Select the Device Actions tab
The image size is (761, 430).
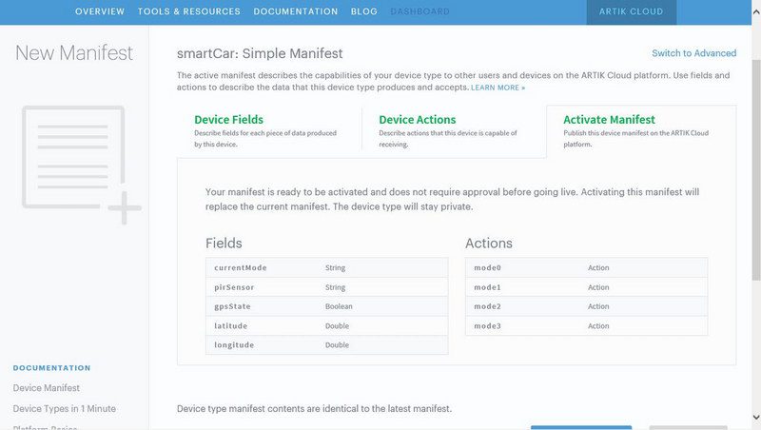click(x=454, y=131)
